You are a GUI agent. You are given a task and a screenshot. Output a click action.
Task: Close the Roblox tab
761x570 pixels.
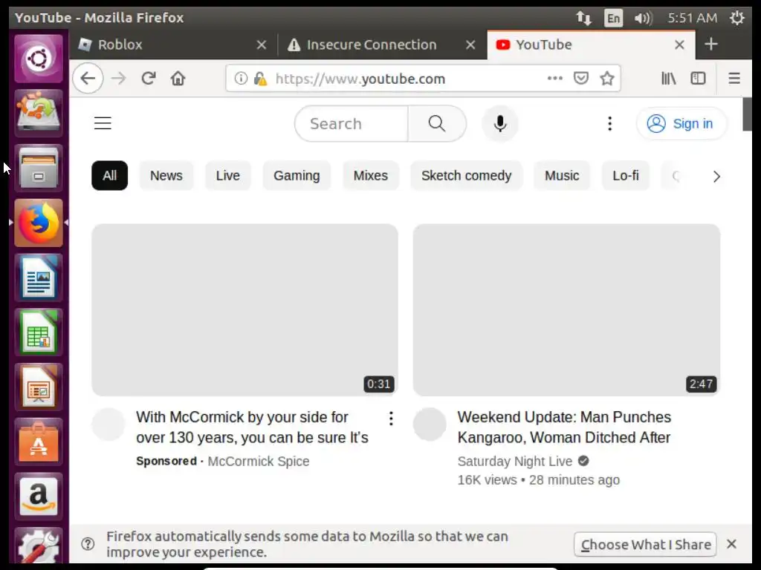pyautogui.click(x=261, y=45)
